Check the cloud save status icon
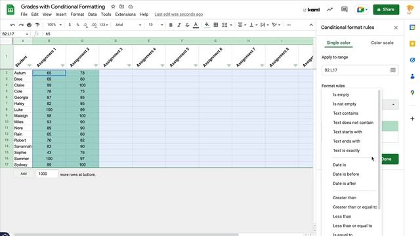 (x=131, y=7)
